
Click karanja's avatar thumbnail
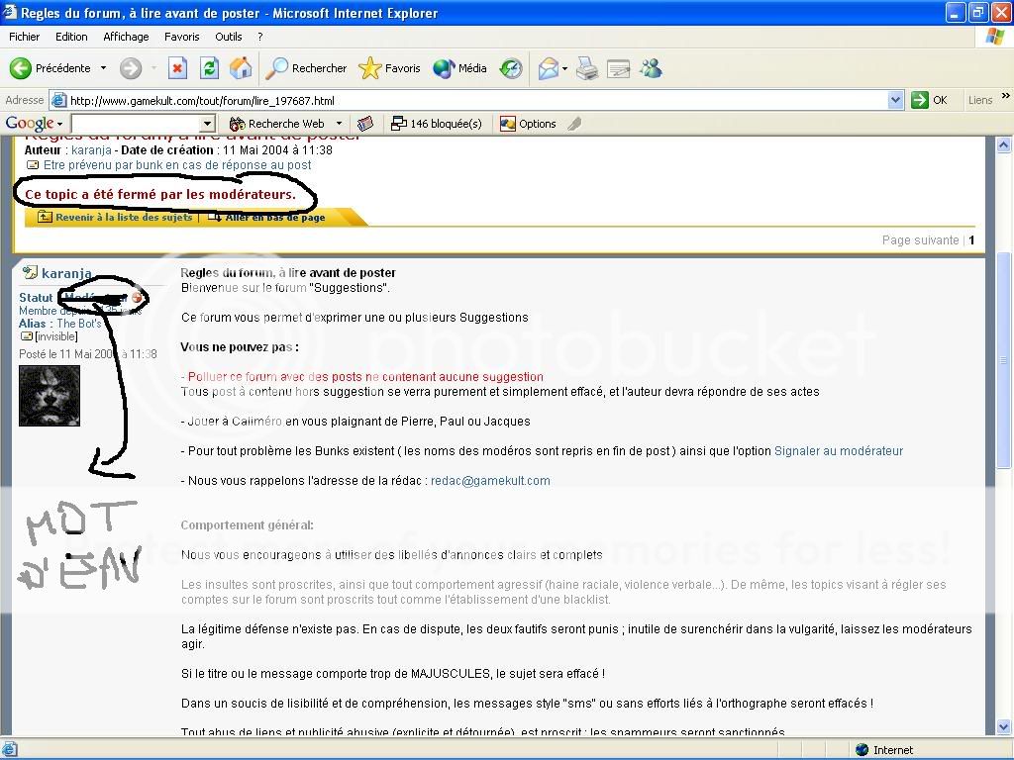point(50,396)
